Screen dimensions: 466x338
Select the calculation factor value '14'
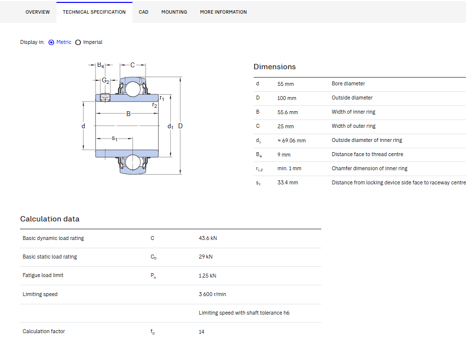[202, 332]
